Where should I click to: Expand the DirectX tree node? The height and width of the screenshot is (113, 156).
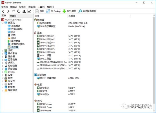pyautogui.click(x=3, y=72)
